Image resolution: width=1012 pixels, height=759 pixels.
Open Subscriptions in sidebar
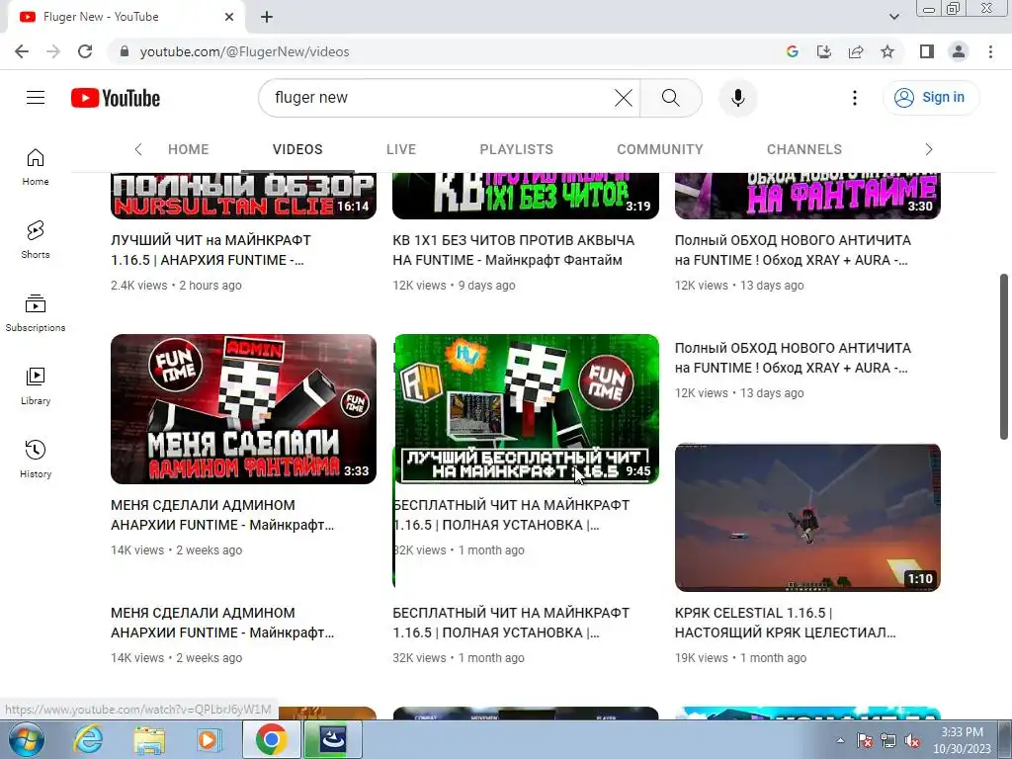(x=36, y=313)
